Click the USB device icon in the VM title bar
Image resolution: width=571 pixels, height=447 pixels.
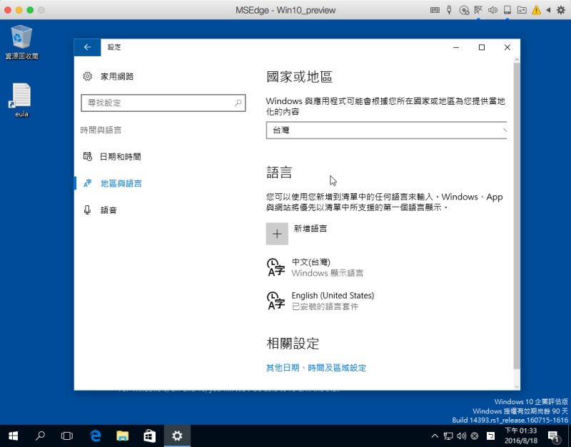coord(449,10)
